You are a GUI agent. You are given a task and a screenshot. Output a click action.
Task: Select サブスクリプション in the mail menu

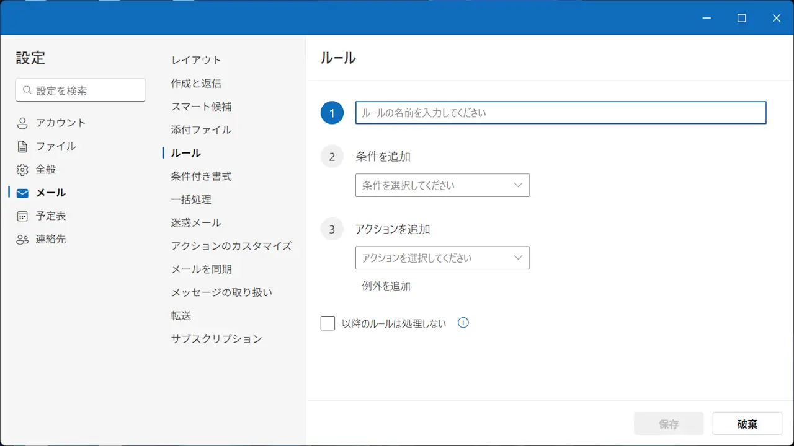point(216,339)
